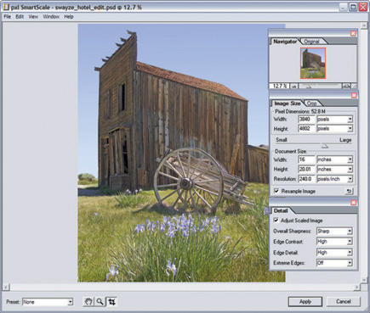Click the Apply button

305,302
